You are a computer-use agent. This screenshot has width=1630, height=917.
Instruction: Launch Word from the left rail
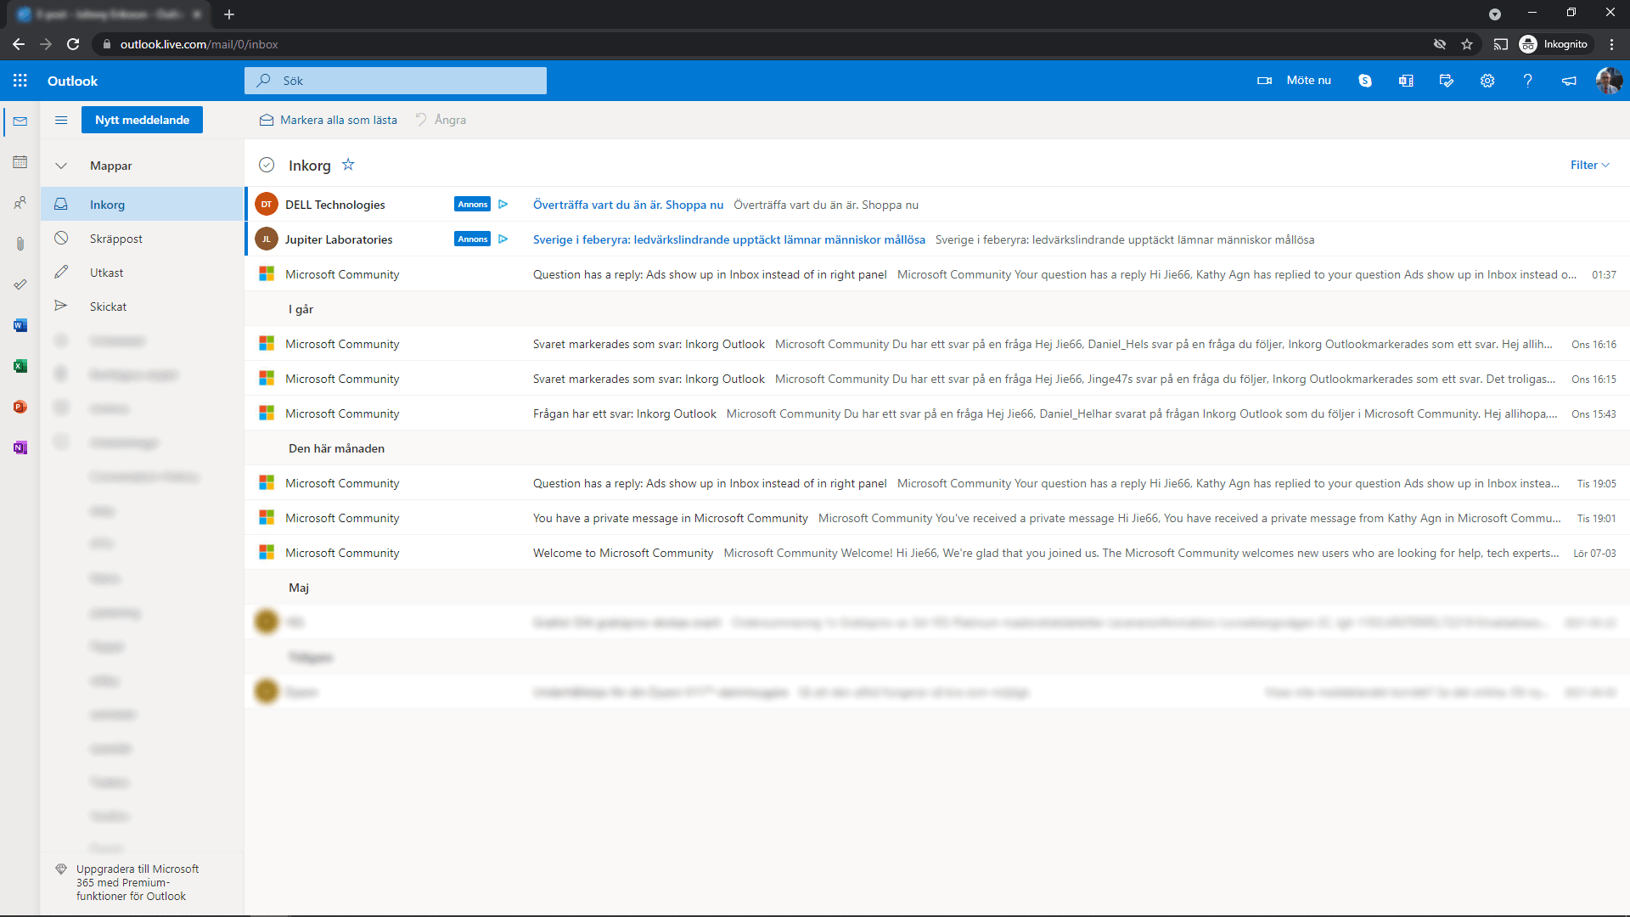[x=20, y=325]
